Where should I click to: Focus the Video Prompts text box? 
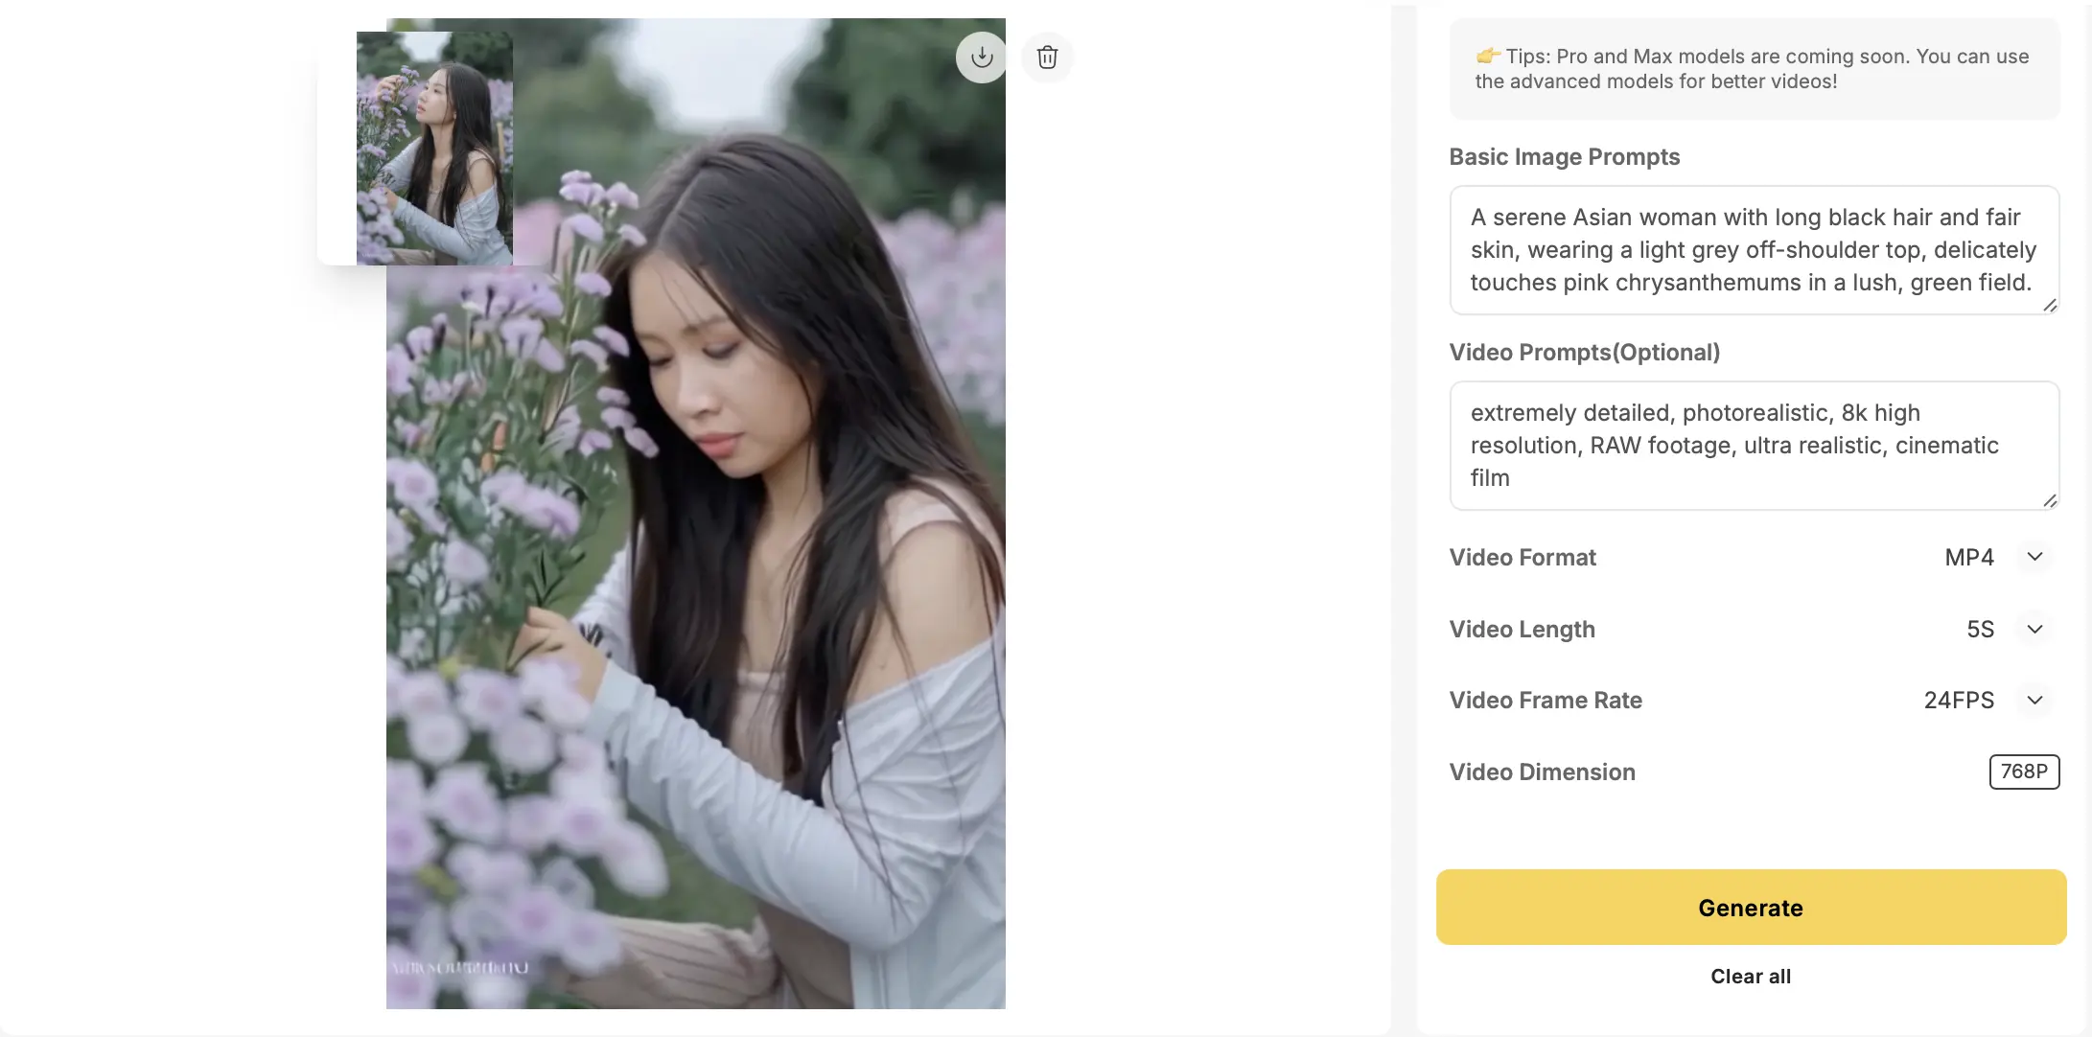[1752, 446]
